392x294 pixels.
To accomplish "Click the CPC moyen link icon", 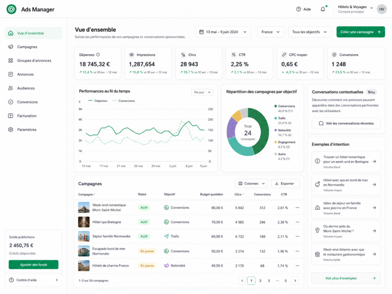I will [284, 54].
